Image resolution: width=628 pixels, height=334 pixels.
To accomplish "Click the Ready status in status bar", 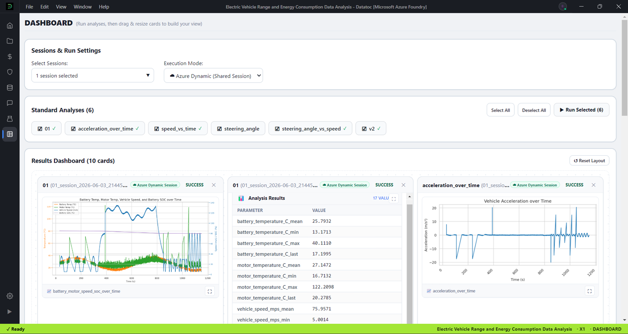I will [15, 329].
